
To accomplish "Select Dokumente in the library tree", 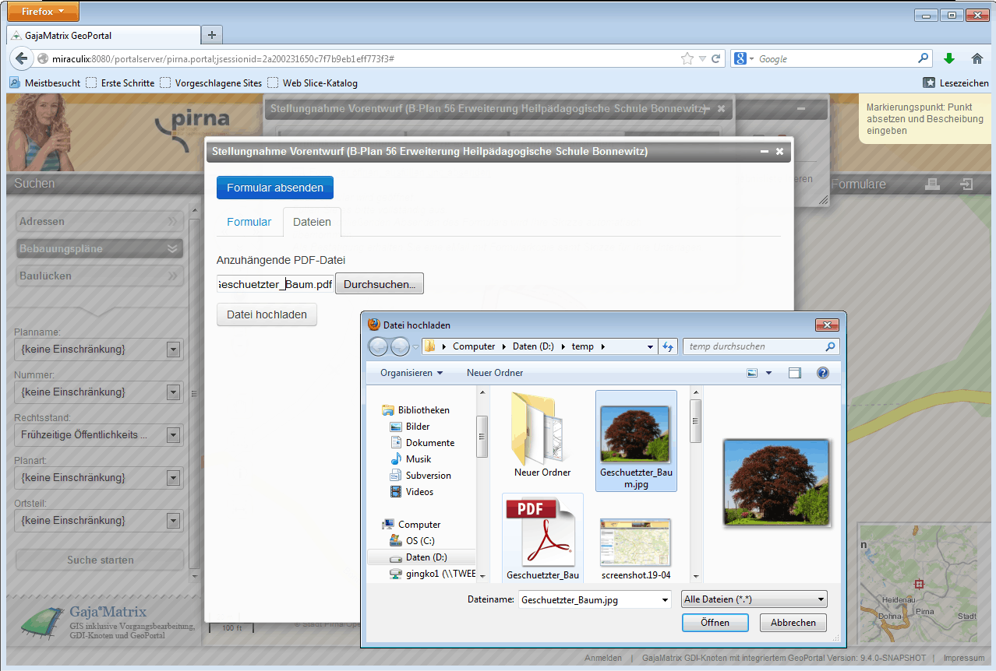I will pyautogui.click(x=429, y=443).
